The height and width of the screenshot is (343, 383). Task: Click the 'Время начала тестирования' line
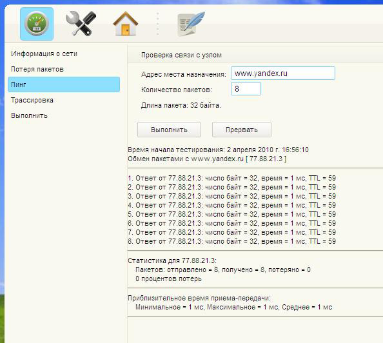tap(218, 150)
